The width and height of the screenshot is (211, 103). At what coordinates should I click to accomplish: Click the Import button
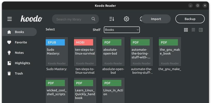156,19
